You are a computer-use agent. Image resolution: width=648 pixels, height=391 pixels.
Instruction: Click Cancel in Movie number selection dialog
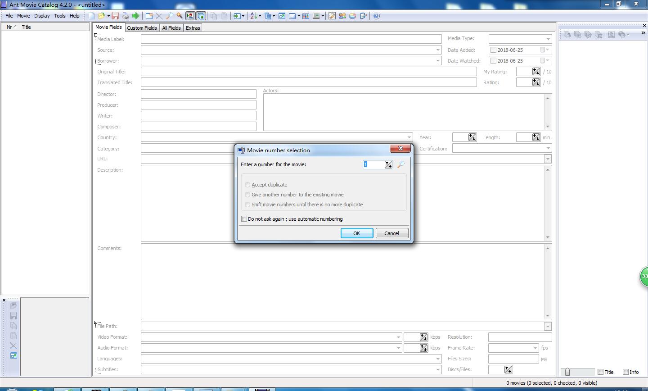click(391, 233)
